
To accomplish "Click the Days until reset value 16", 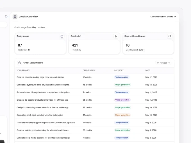I will [128, 45].
